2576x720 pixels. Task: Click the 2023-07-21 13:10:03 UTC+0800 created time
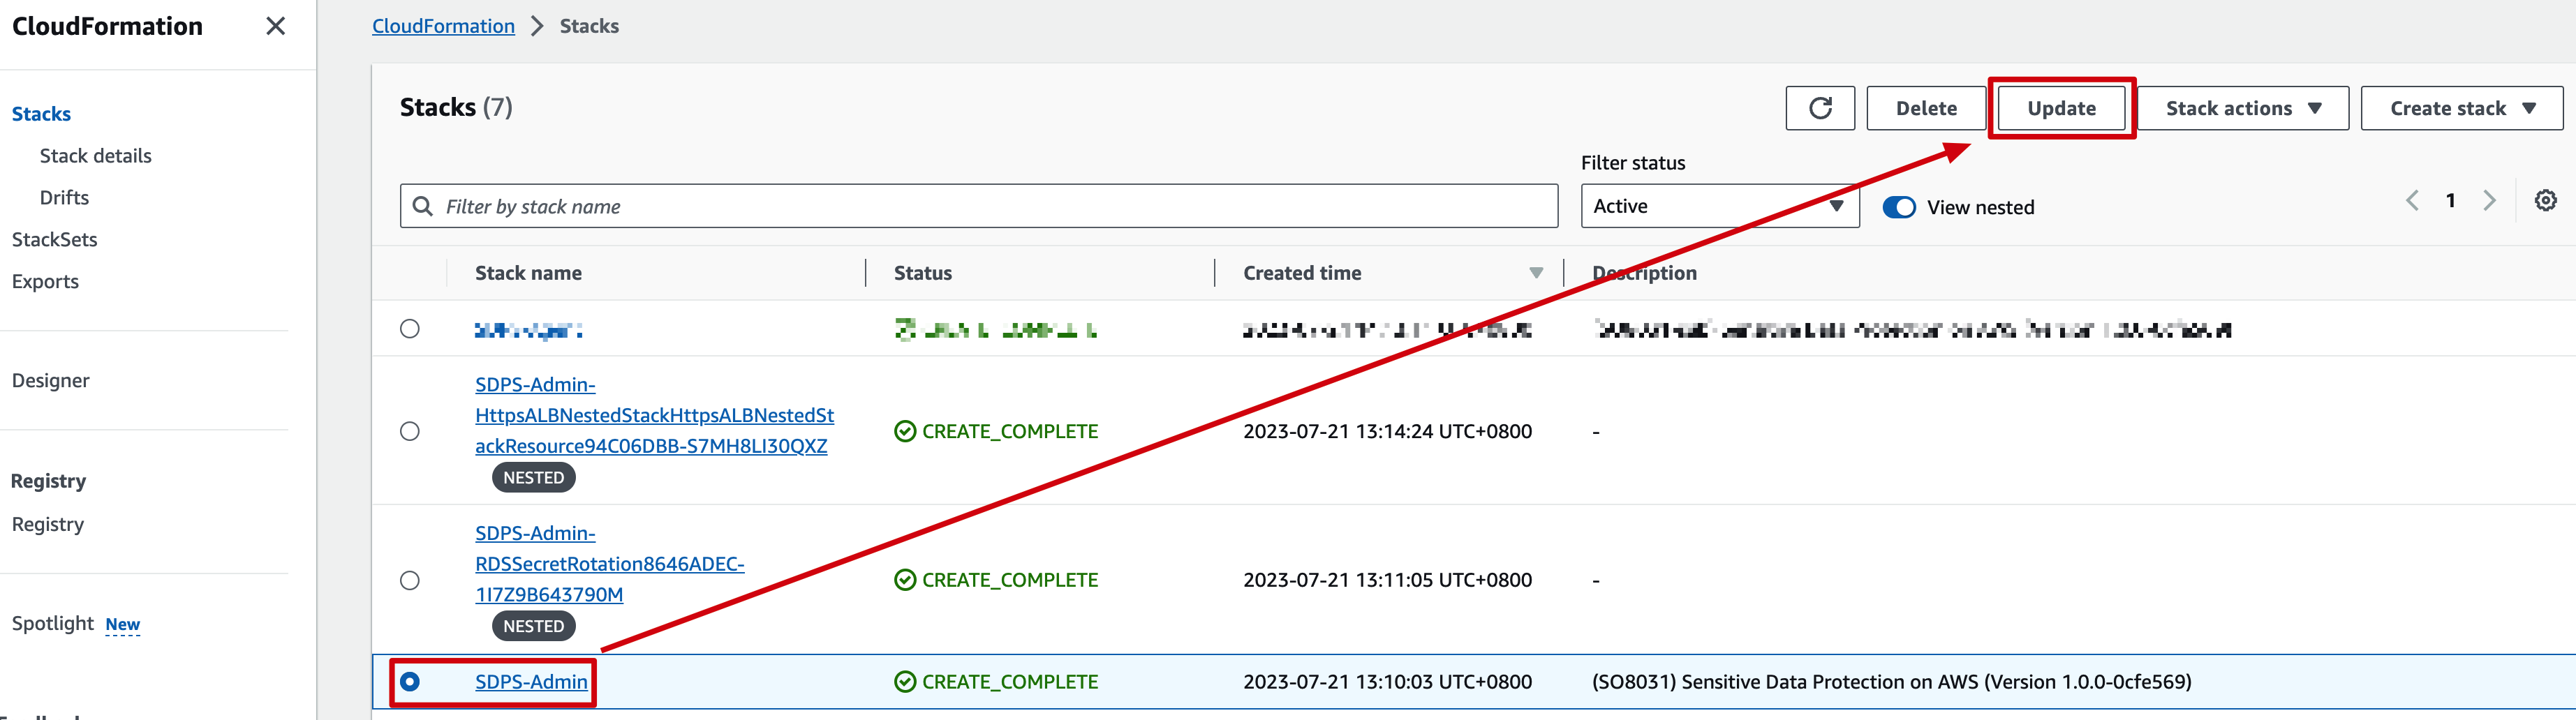(1387, 682)
